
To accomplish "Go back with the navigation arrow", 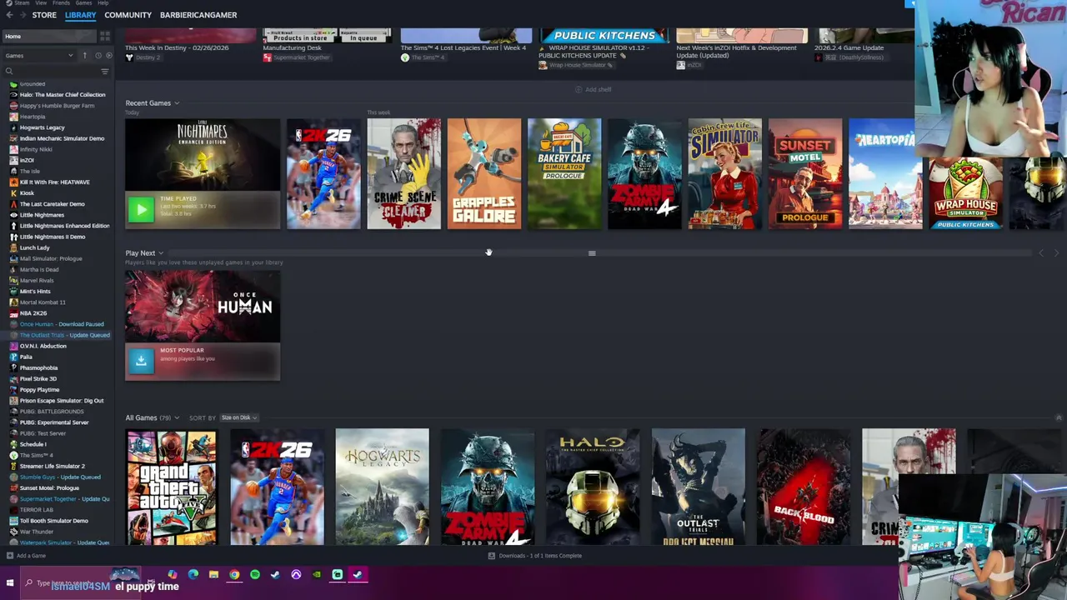I will (9, 15).
